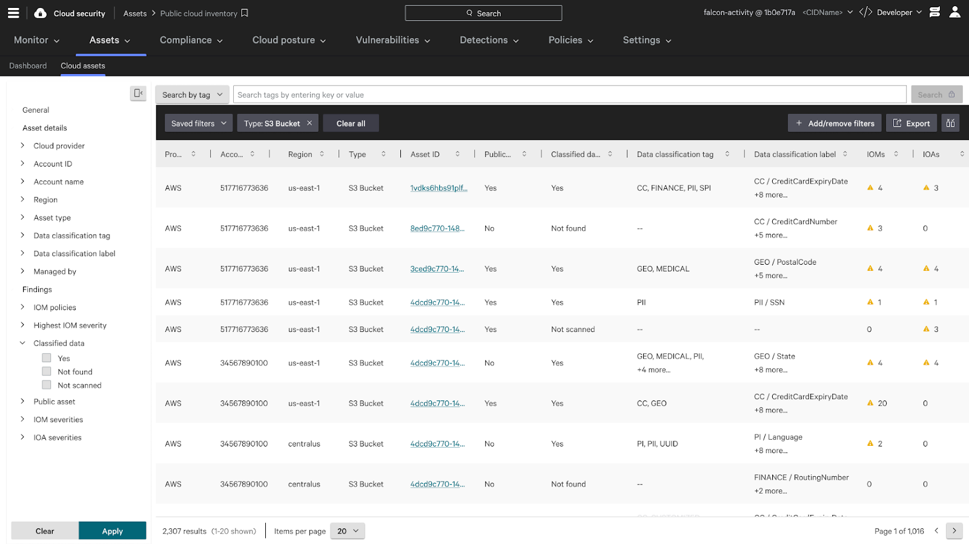This screenshot has width=969, height=544.
Task: Sort by the Asset ID column
Action: (458, 154)
